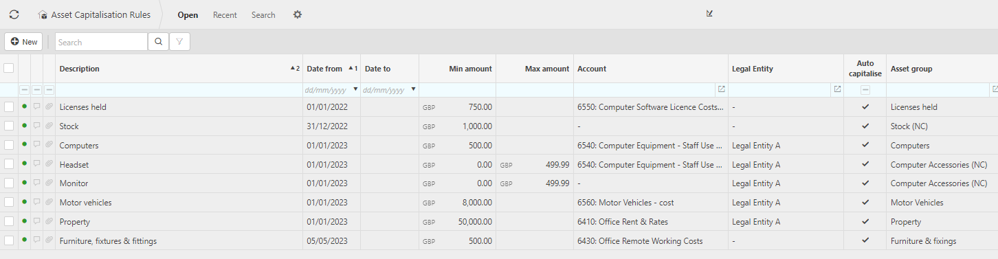Click the New button
This screenshot has height=259, width=998.
click(x=23, y=42)
